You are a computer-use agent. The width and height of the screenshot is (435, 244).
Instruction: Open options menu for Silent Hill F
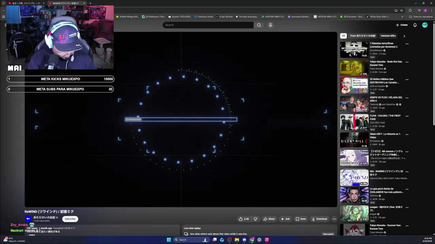pos(407,134)
